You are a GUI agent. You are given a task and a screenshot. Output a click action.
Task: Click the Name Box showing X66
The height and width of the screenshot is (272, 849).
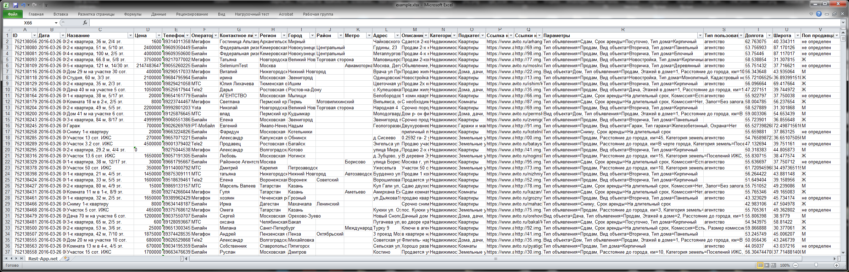[x=28, y=23]
